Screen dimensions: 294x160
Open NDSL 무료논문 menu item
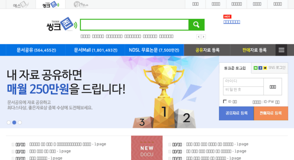(154, 50)
